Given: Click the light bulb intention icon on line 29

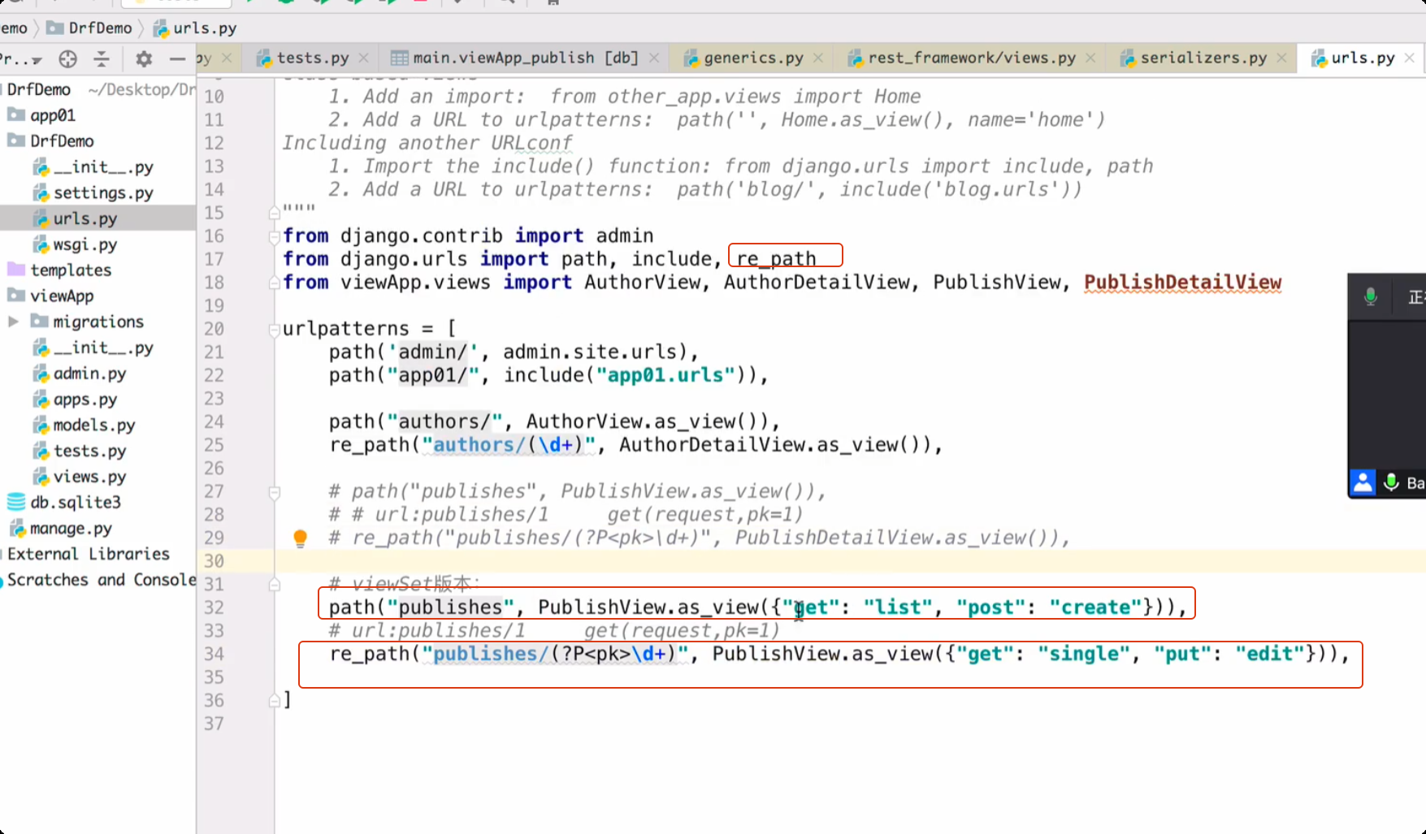Looking at the screenshot, I should tap(300, 538).
